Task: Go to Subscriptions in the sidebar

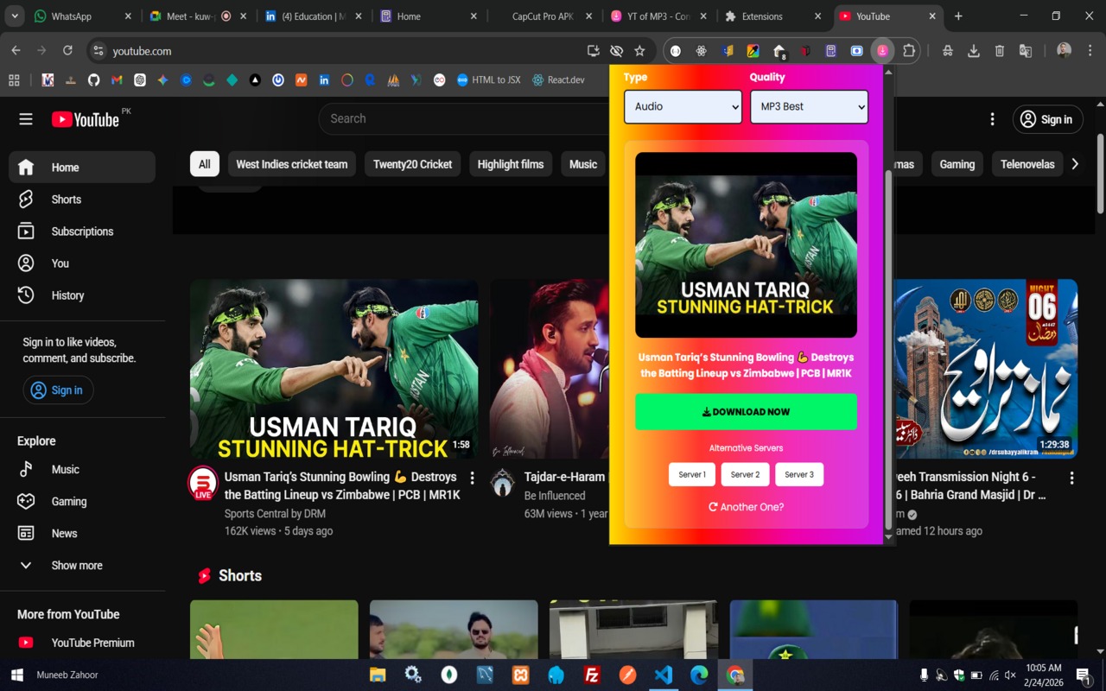Action: click(82, 231)
